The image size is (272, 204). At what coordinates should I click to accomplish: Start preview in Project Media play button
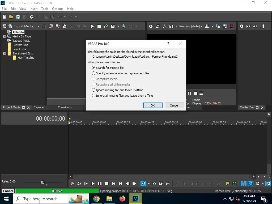pyautogui.click(x=92, y=26)
